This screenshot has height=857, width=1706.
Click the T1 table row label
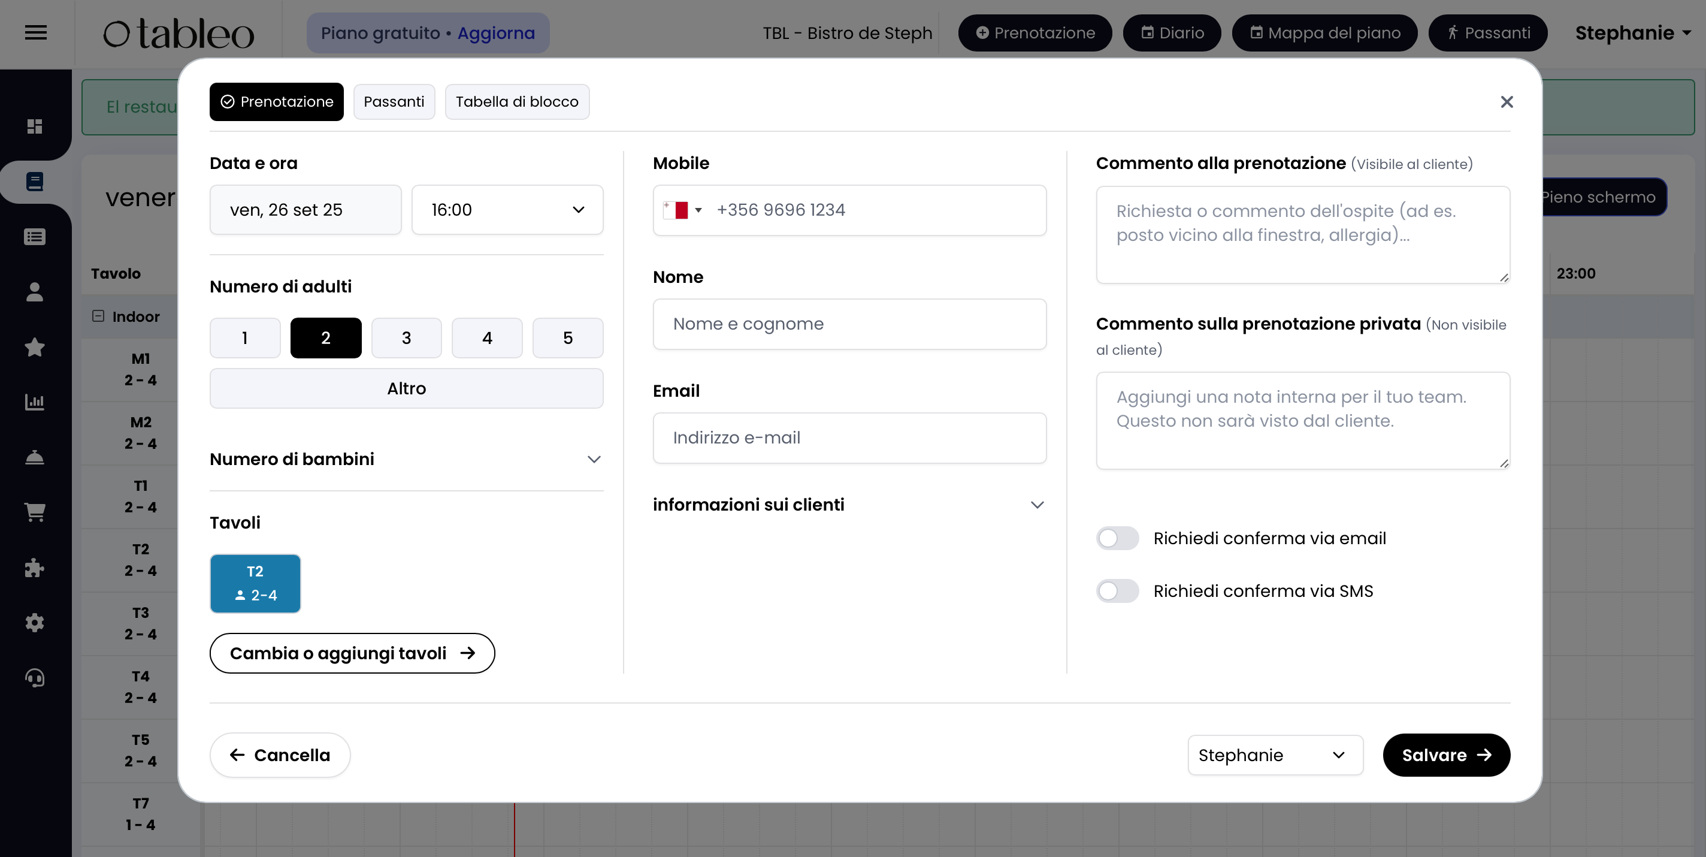(x=140, y=496)
